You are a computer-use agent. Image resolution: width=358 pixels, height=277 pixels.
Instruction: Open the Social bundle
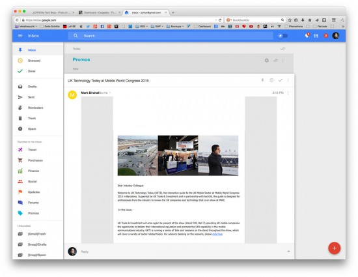38,181
